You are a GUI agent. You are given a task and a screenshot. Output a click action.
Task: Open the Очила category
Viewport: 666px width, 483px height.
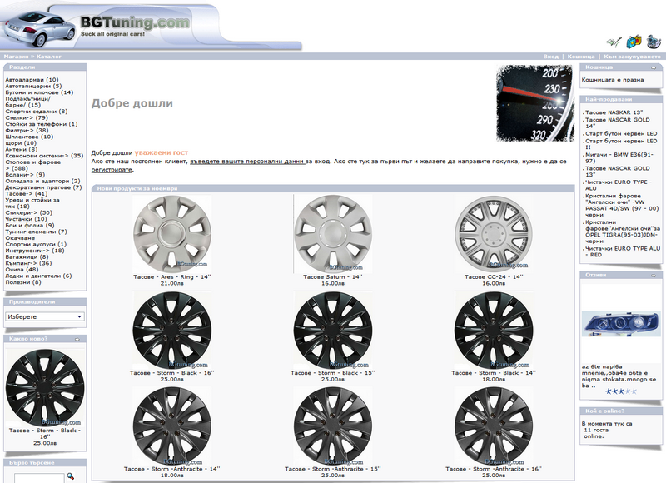22,270
